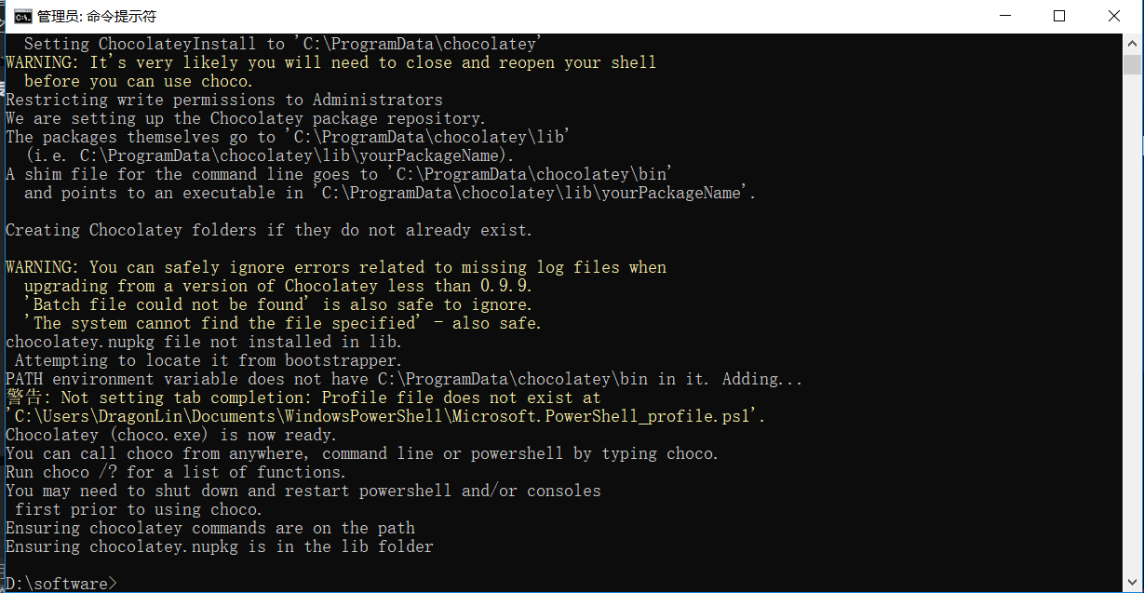Click the D:\software> prompt line

(x=61, y=583)
